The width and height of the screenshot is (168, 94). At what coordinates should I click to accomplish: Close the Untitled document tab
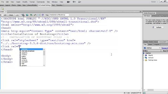pyautogui.click(x=6, y=11)
